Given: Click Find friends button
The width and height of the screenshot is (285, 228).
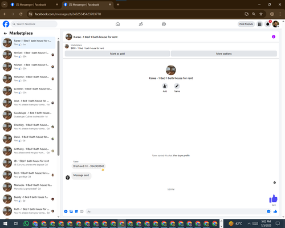Looking at the screenshot, I should tap(246, 24).
